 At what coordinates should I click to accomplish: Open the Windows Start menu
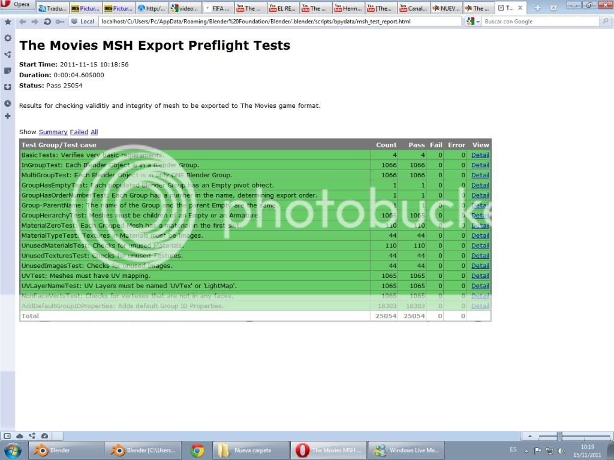[x=12, y=450]
